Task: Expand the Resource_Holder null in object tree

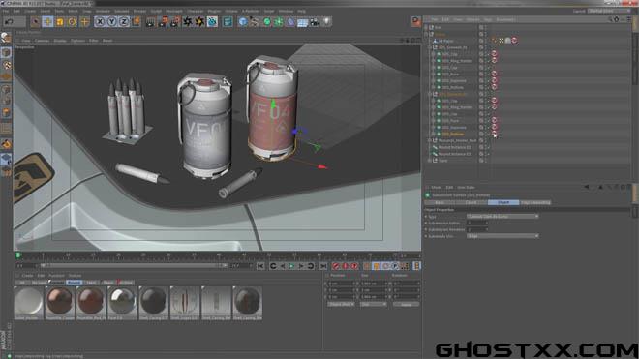Action: click(429, 140)
